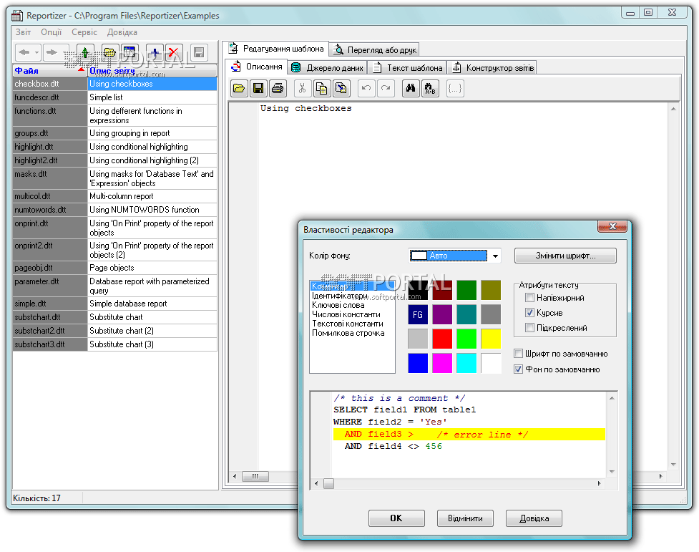Save using the editor toolbar diskette icon
The height and width of the screenshot is (552, 699).
pyautogui.click(x=258, y=88)
